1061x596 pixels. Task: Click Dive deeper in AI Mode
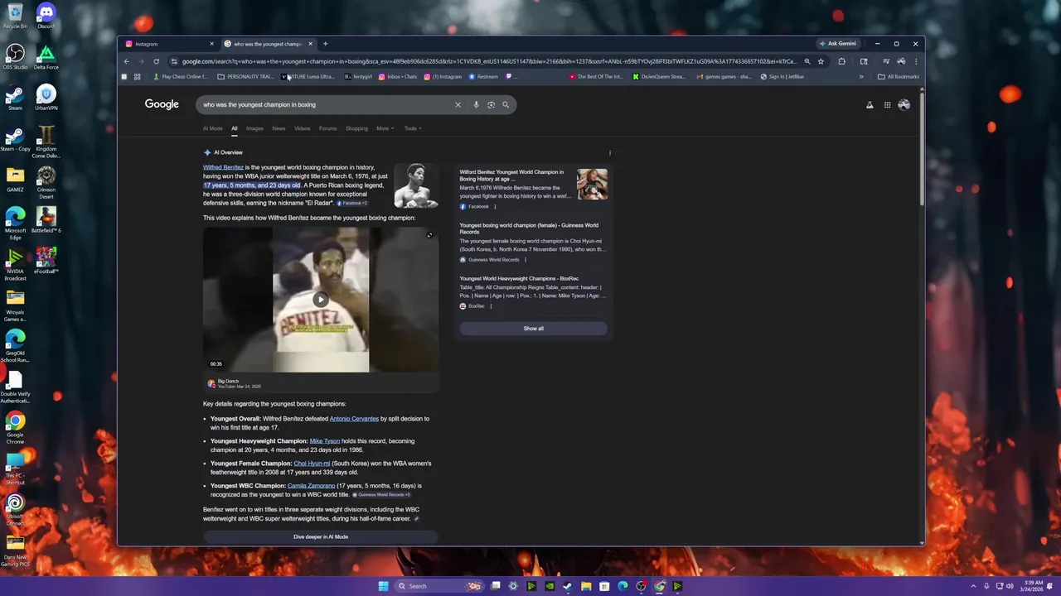coord(320,536)
